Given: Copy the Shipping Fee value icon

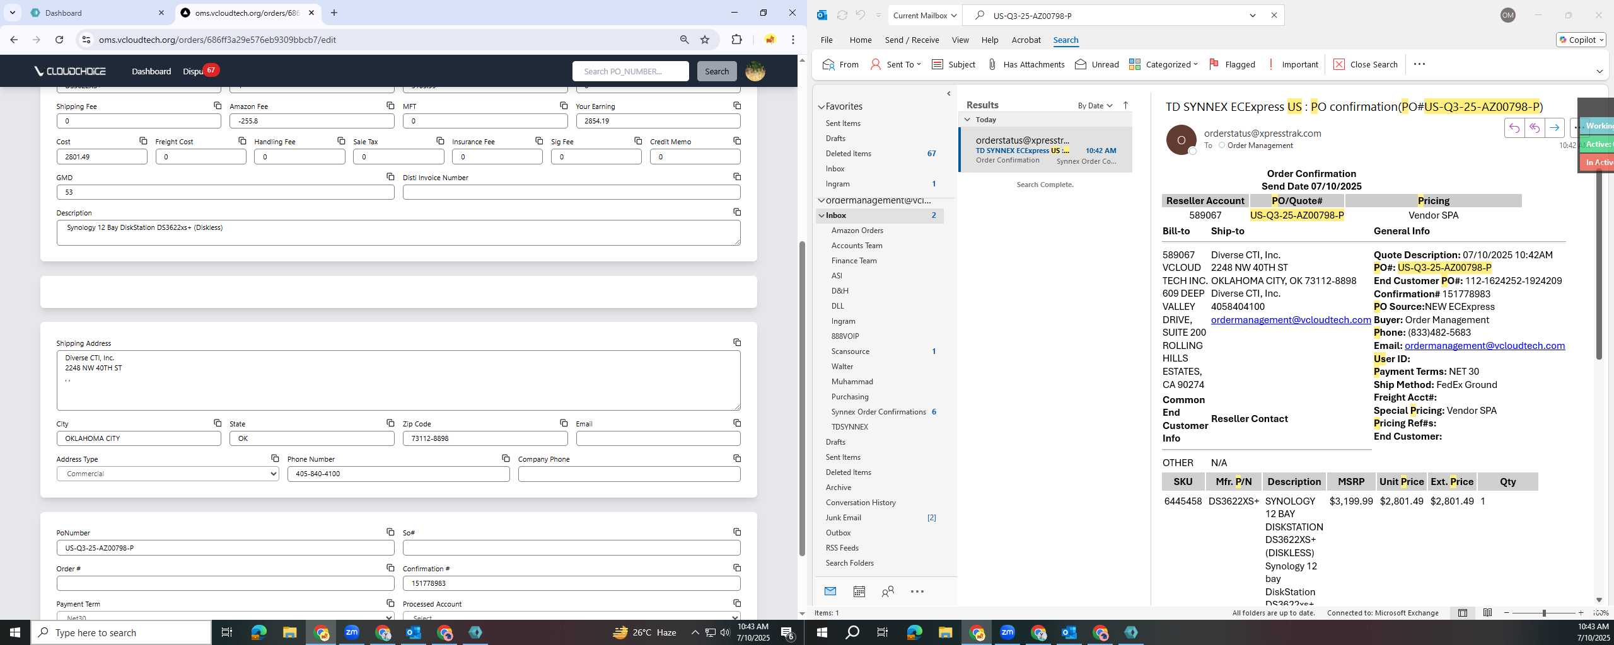Looking at the screenshot, I should tap(218, 105).
